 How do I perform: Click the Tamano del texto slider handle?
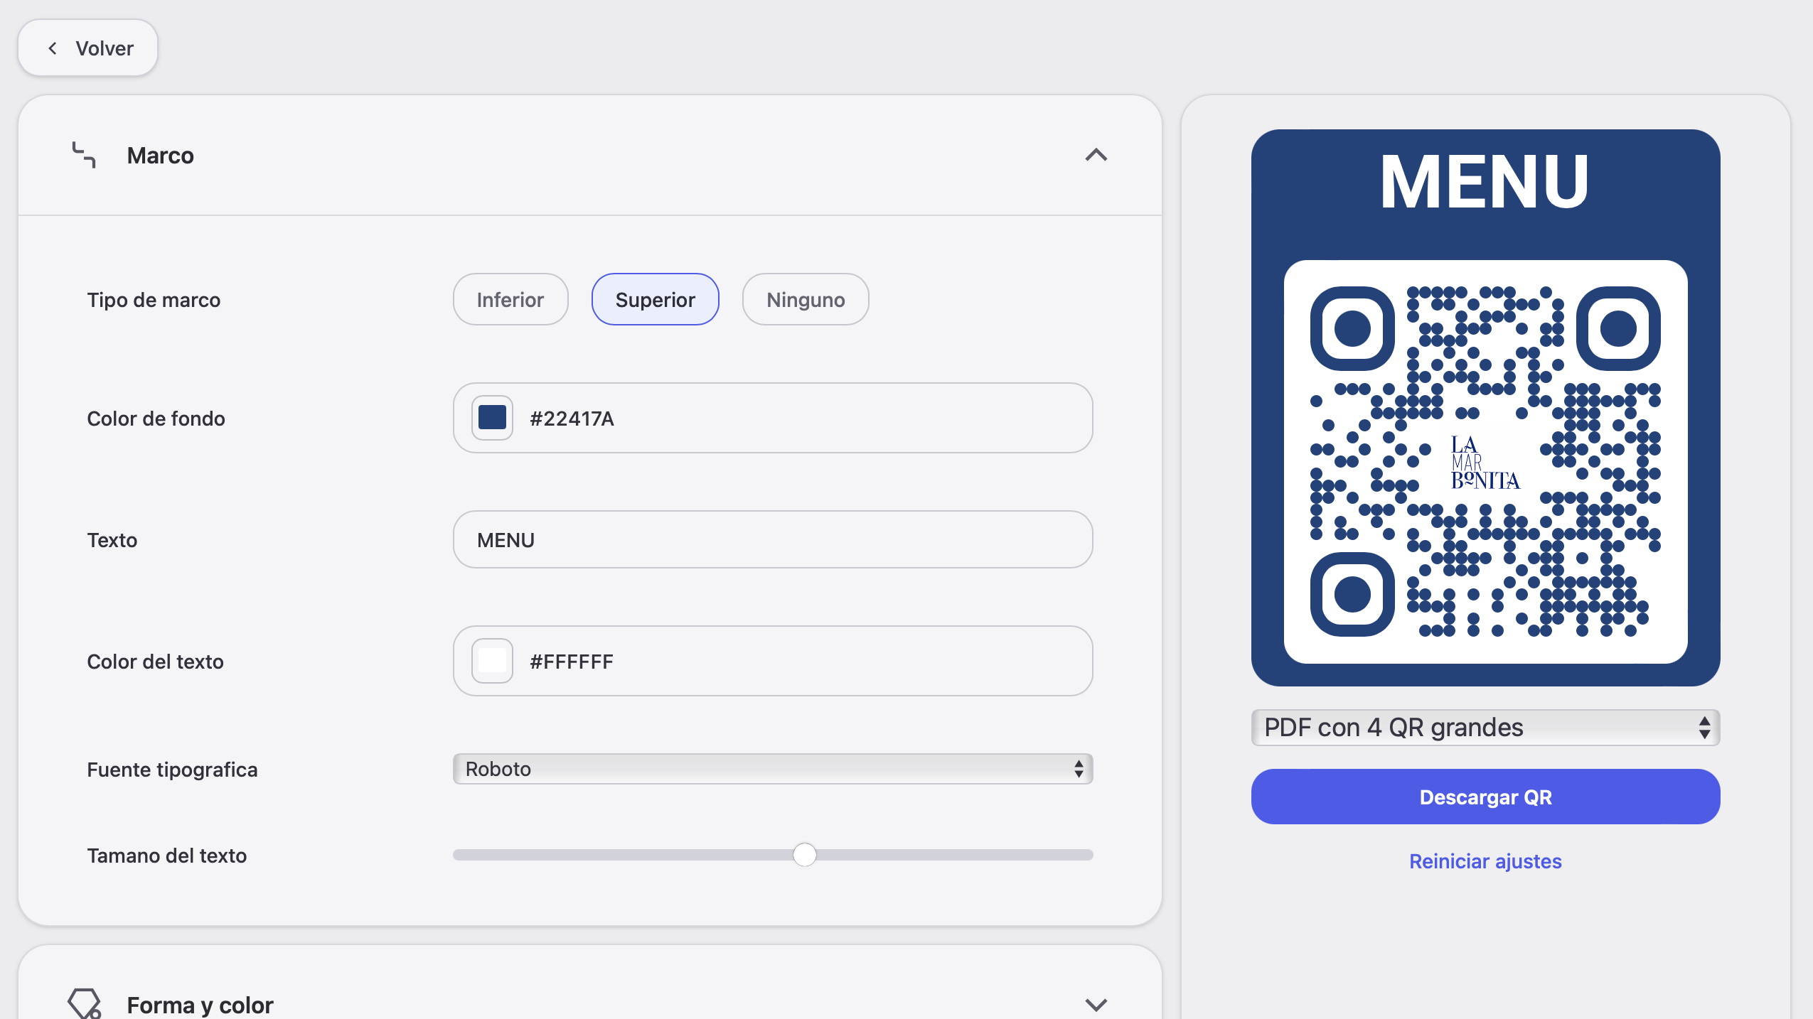coord(804,854)
